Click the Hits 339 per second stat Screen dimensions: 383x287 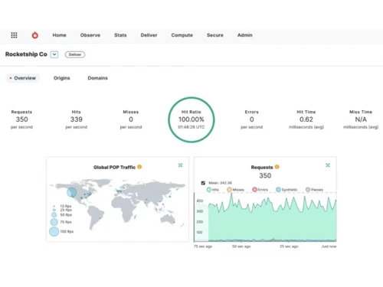tap(77, 119)
